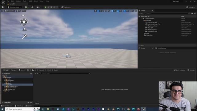
Task: Save the current level with the disk icon
Action: pos(3,7)
